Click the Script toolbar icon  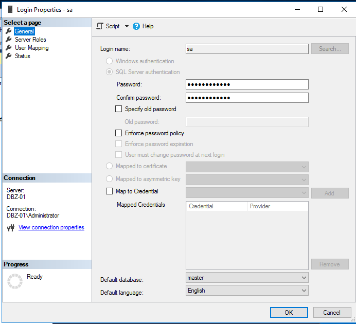pyautogui.click(x=100, y=26)
